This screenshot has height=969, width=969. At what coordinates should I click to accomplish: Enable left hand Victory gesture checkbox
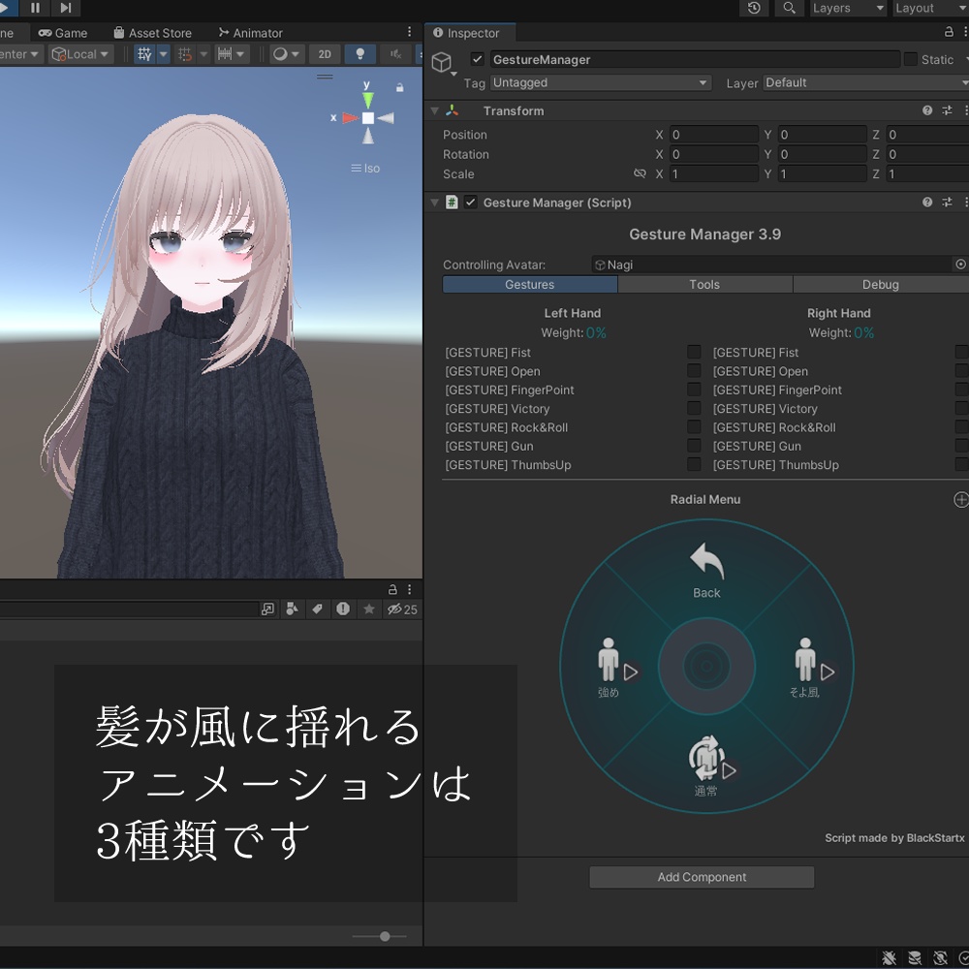tap(694, 409)
